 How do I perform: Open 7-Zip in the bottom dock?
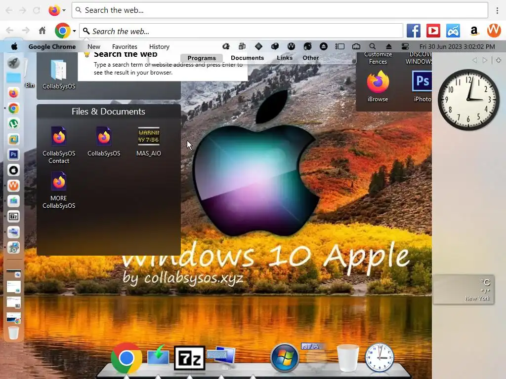pos(189,358)
